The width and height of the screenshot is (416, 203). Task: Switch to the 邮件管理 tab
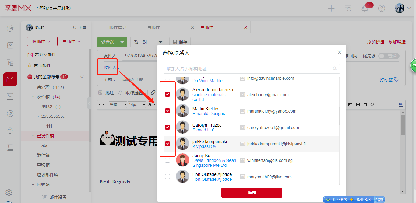(118, 27)
